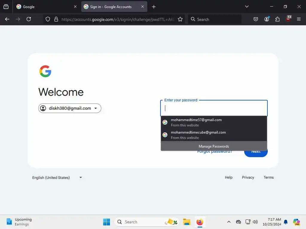Click the Next button
Image resolution: width=306 pixels, height=229 pixels.
[256, 154]
